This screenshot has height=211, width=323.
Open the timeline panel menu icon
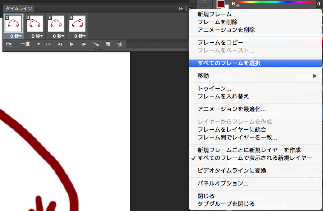click(x=191, y=8)
